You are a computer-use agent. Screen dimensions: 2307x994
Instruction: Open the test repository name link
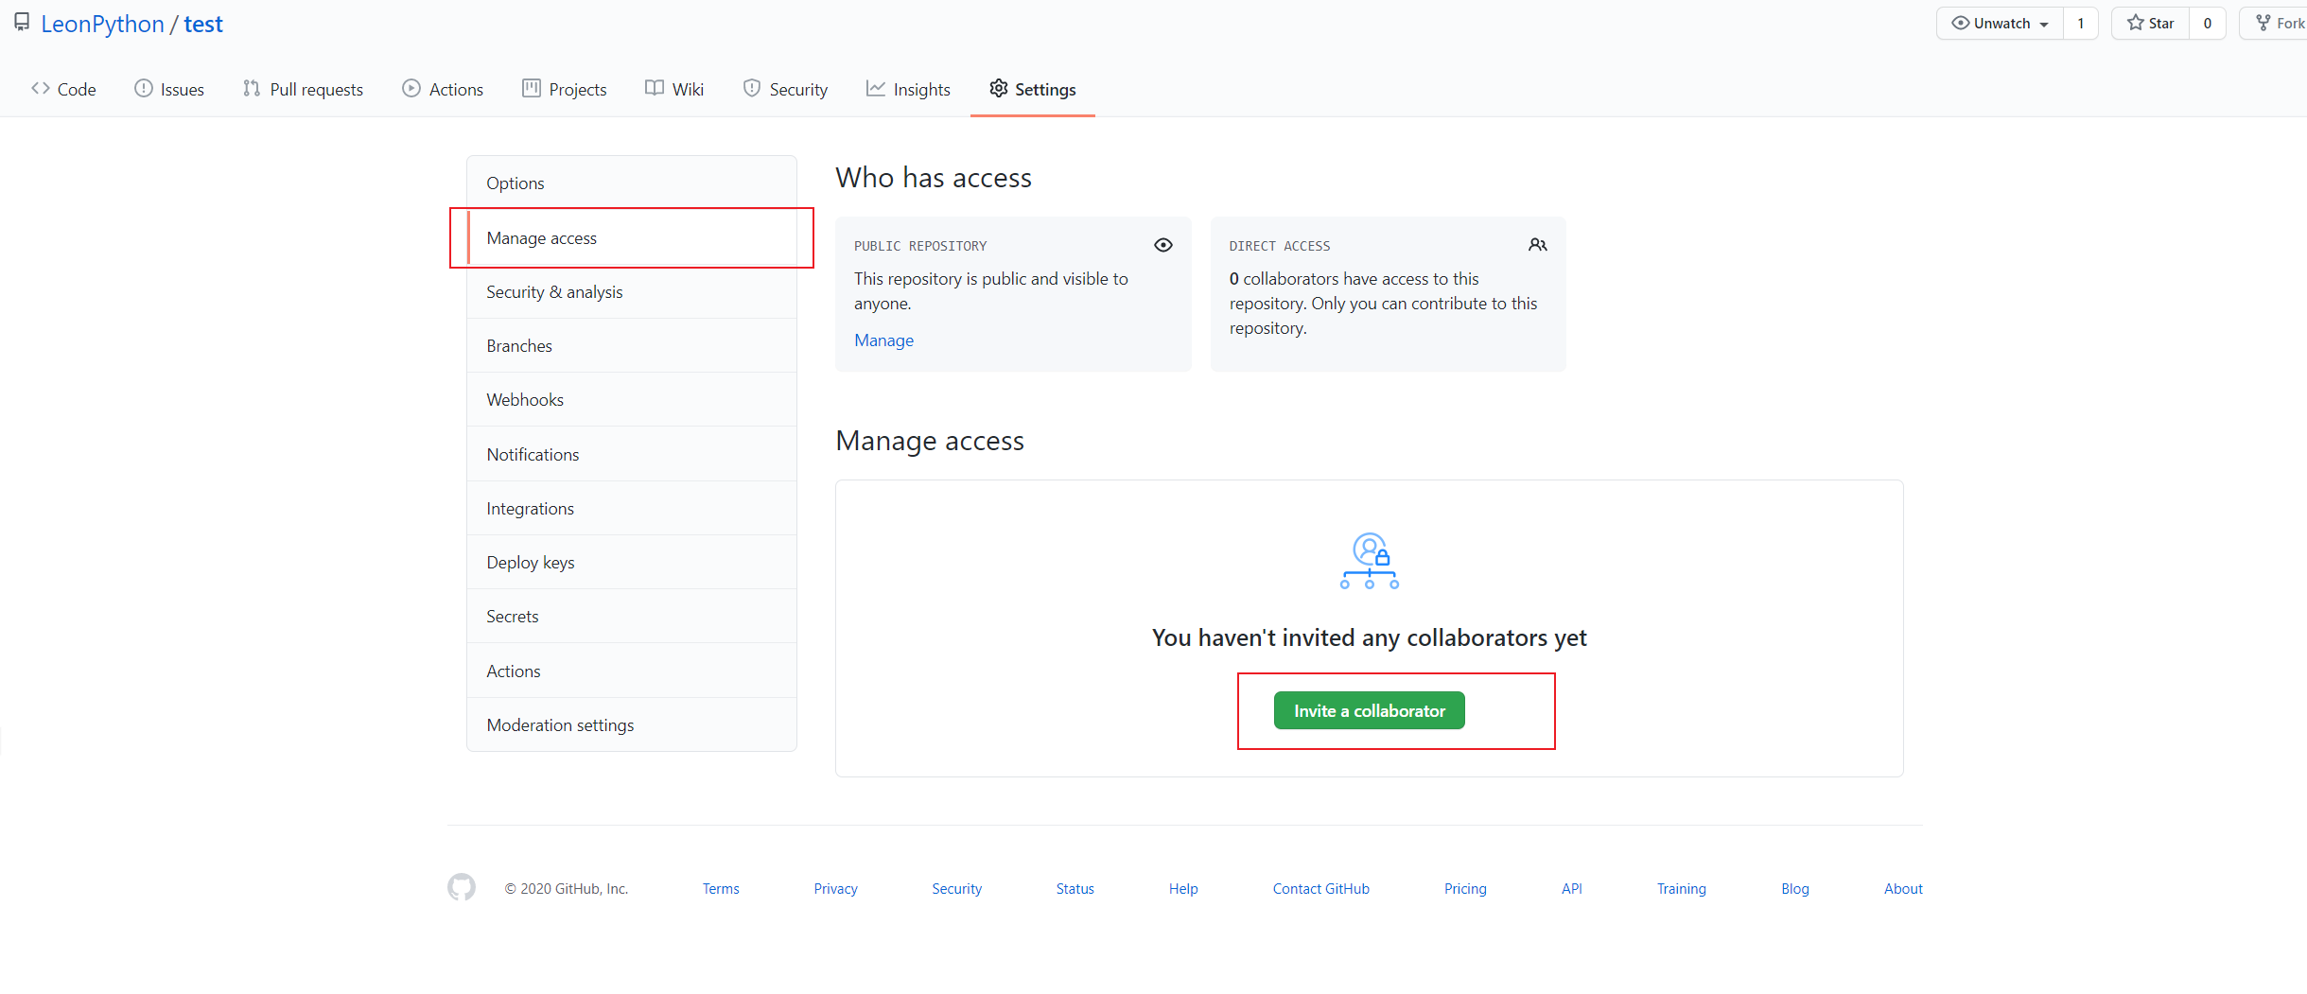[203, 25]
